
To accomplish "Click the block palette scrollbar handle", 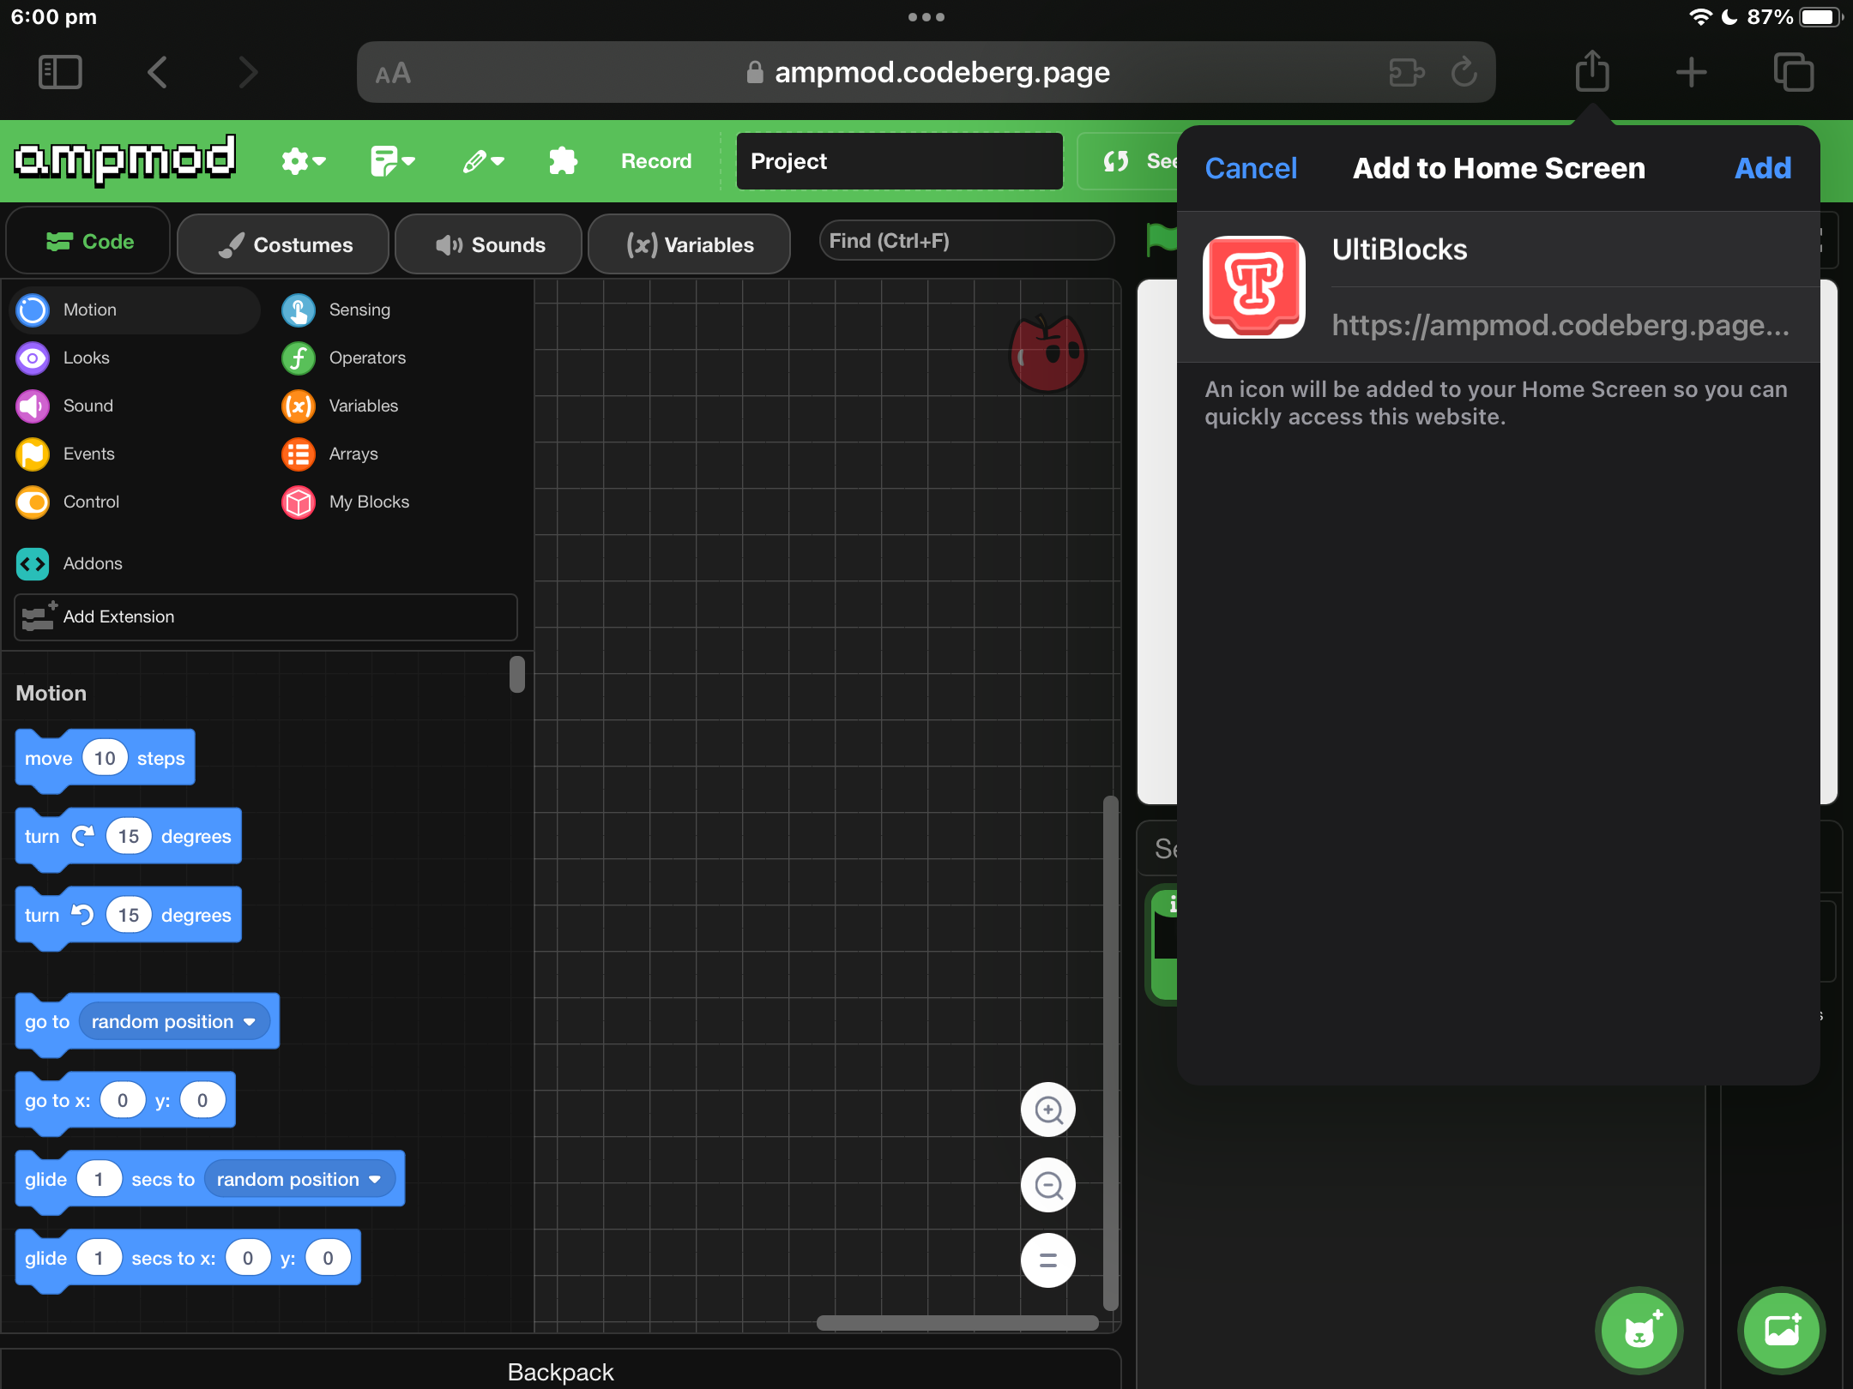I will 516,674.
